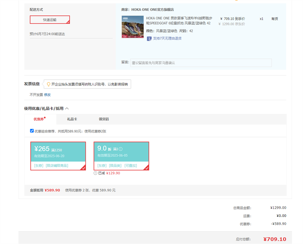Click the info icon beside 已减 ¥129.90
The width and height of the screenshot is (303, 244).
coord(95,173)
